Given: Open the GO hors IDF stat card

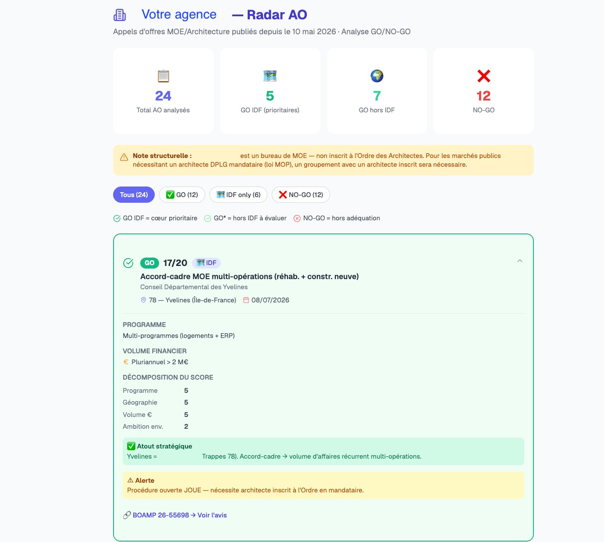Looking at the screenshot, I should click(377, 91).
